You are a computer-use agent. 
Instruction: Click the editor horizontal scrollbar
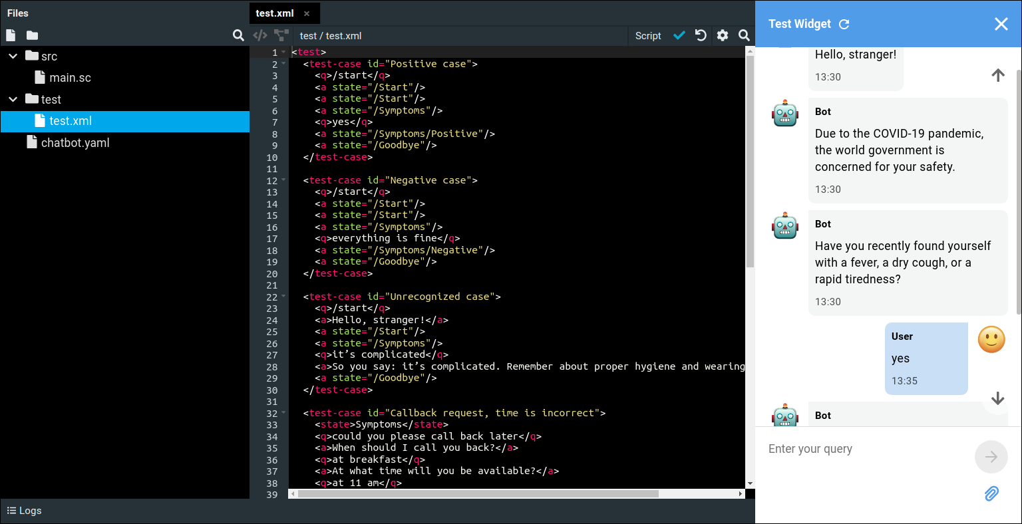[478, 494]
